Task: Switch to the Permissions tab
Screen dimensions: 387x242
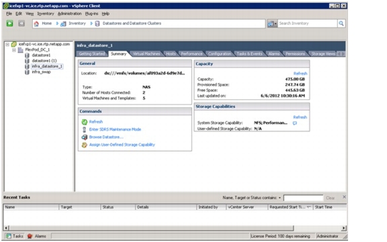Action: click(295, 54)
